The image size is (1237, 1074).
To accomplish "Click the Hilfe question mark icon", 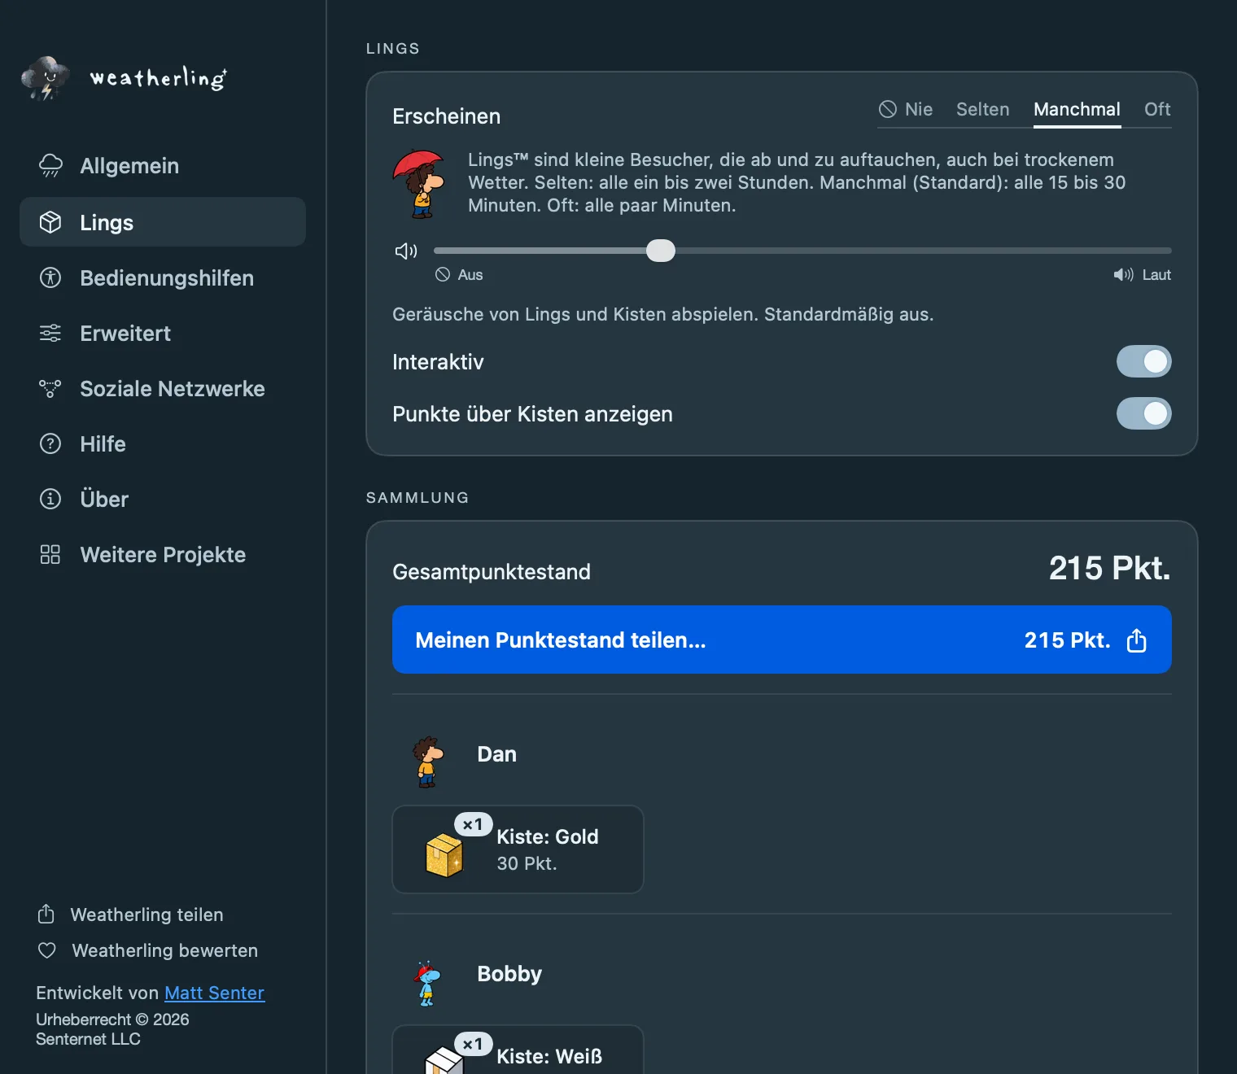I will click(x=50, y=444).
